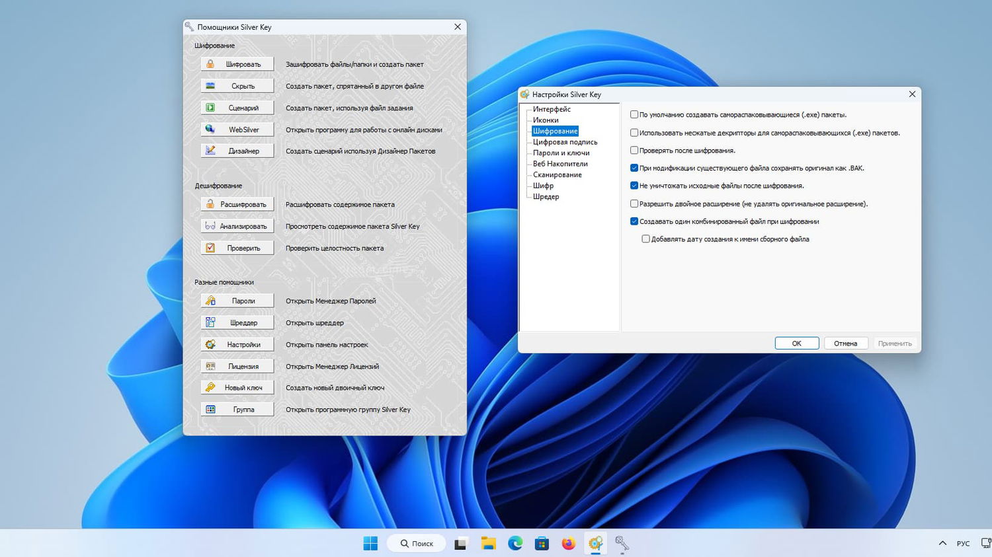Open the Пароли password manager
The image size is (992, 557).
[237, 301]
